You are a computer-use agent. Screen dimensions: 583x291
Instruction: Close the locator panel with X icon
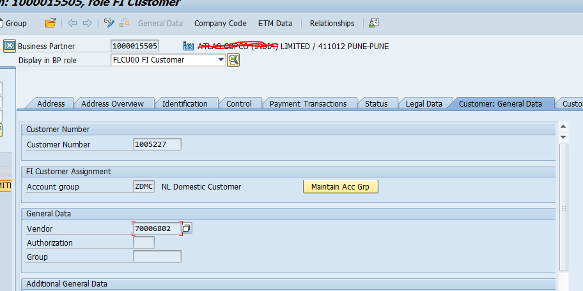pyautogui.click(x=10, y=46)
